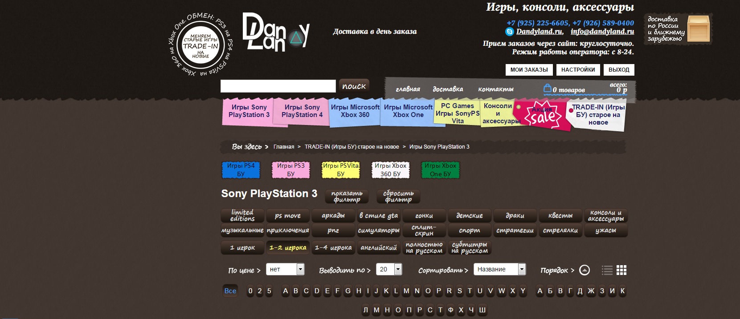The width and height of the screenshot is (740, 319).
Task: Open the 'доставка' nav link
Action: click(x=448, y=89)
